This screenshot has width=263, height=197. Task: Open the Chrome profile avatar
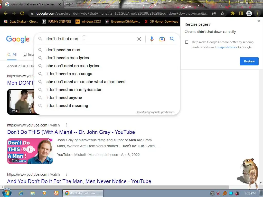[249, 13]
